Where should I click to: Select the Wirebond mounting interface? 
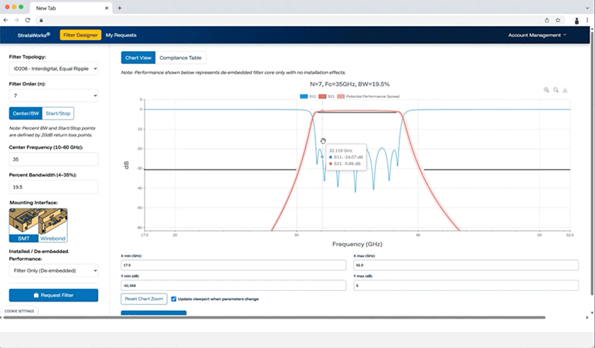point(53,225)
